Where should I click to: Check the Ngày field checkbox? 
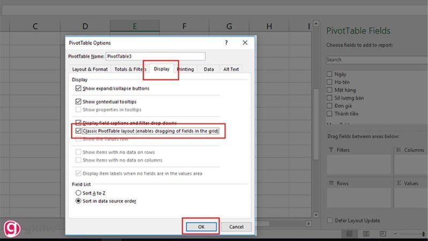[x=329, y=74]
